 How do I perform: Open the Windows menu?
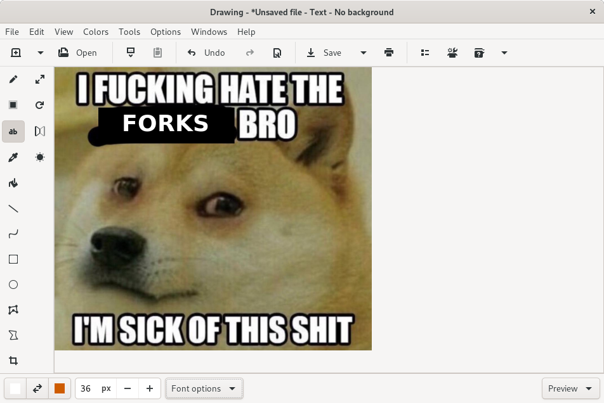209,32
